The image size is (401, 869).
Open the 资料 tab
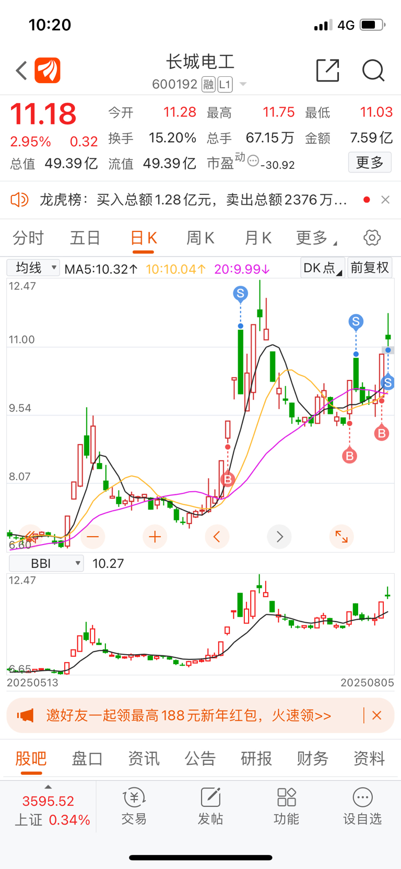coord(369,758)
